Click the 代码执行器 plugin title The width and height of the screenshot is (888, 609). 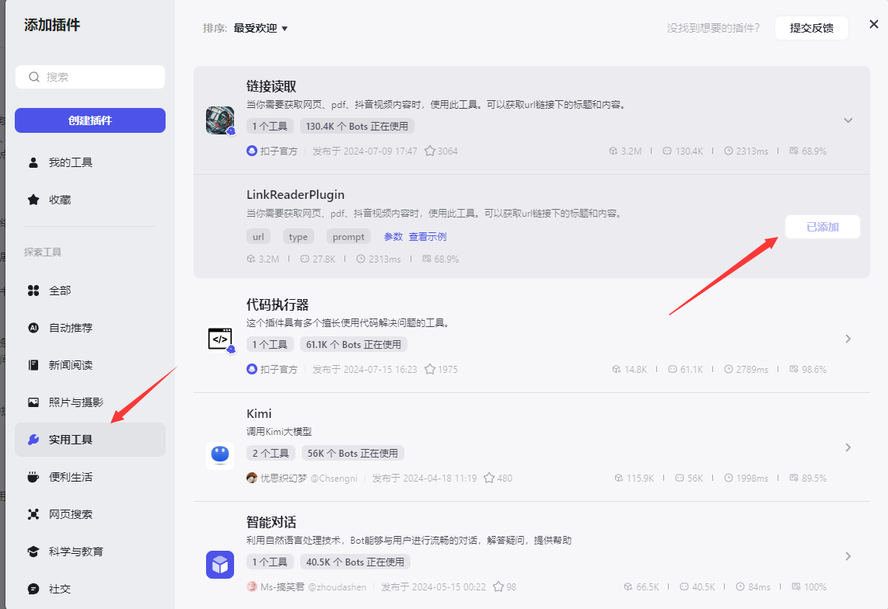point(278,304)
